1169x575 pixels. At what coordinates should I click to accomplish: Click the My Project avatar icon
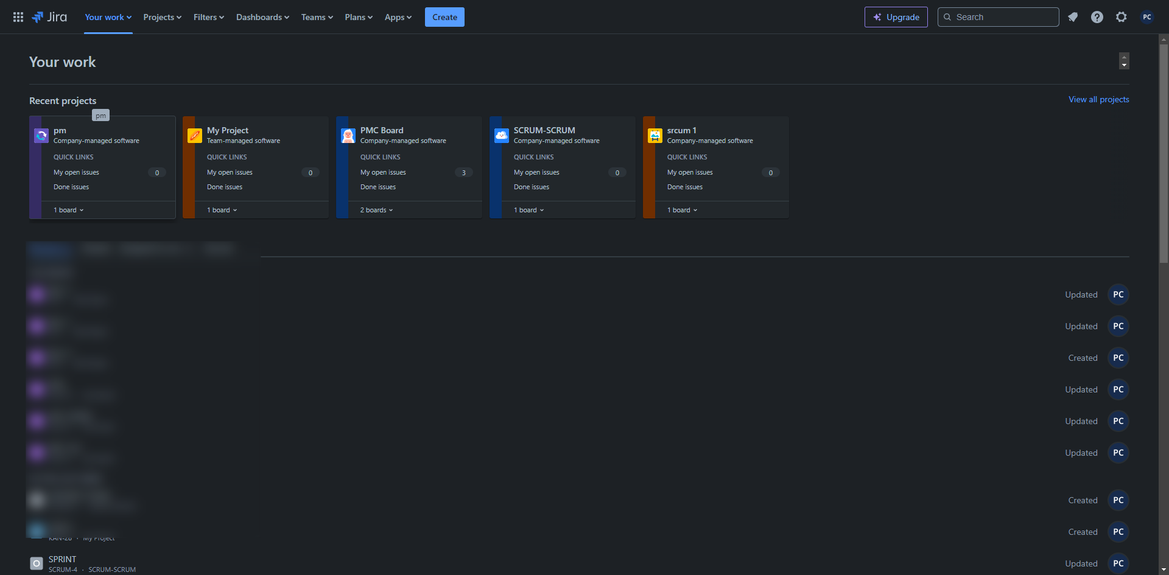click(195, 136)
